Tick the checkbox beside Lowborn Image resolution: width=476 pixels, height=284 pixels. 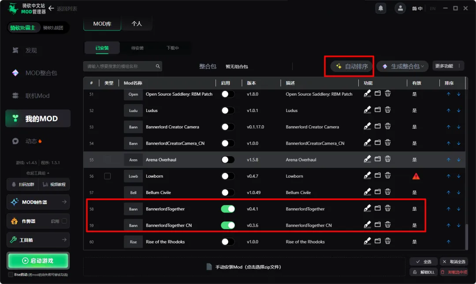point(108,176)
